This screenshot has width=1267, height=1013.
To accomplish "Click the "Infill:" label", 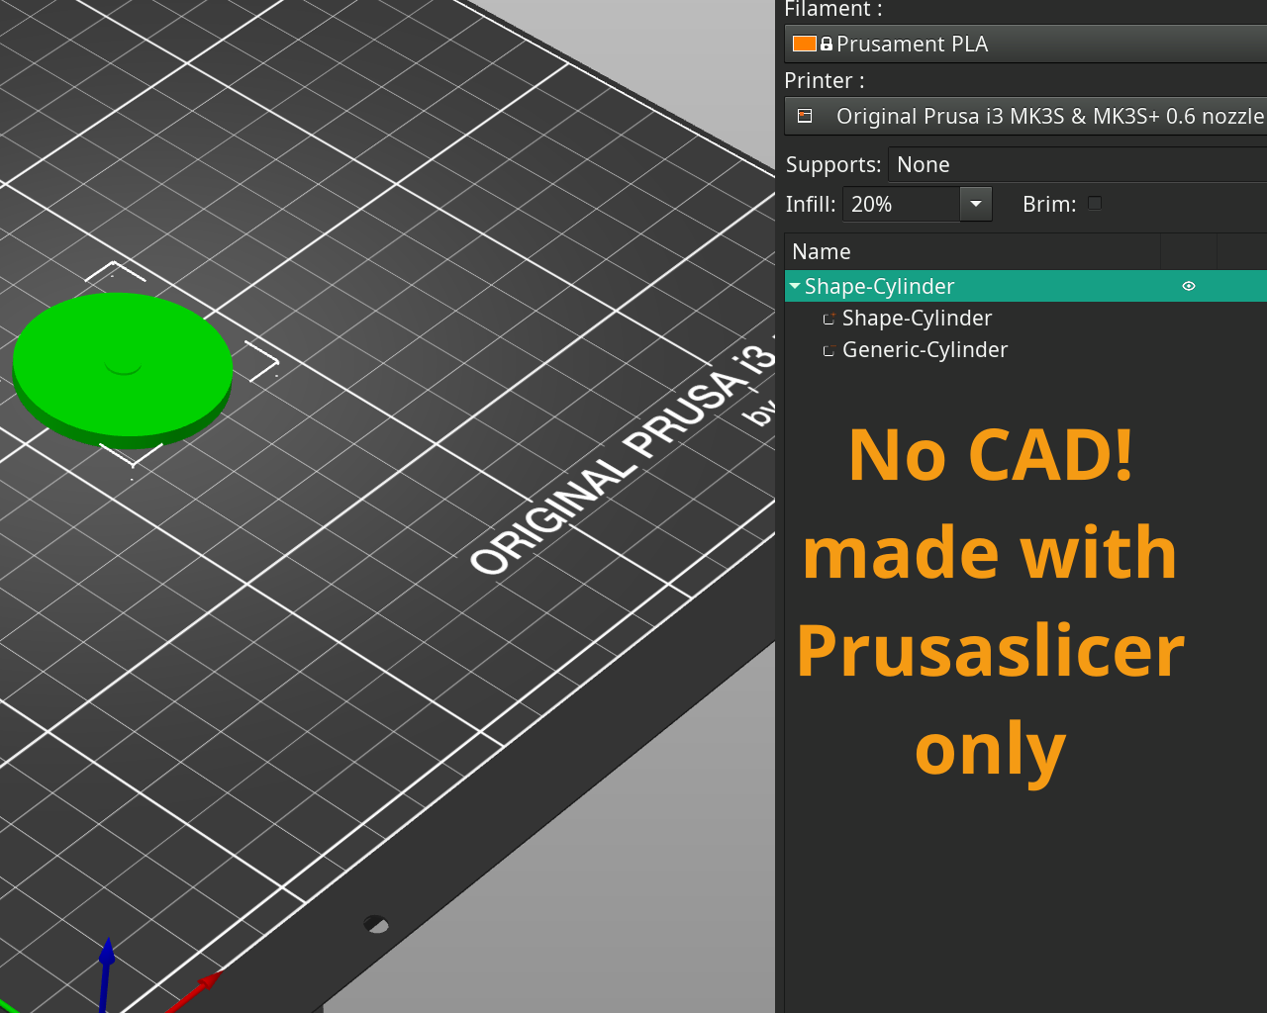I will (811, 204).
